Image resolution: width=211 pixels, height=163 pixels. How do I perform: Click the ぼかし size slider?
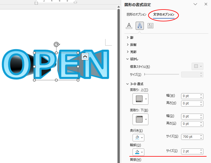pyautogui.click(x=162, y=74)
